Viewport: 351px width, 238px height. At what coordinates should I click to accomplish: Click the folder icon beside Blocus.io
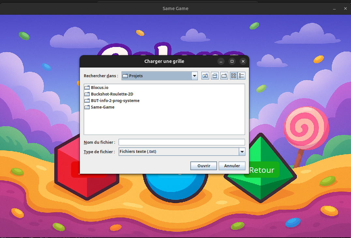click(87, 88)
